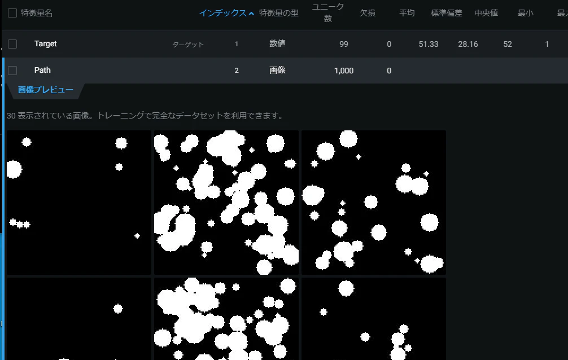The image size is (568, 360).
Task: Toggle the インデックス sort arrow icon
Action: coord(251,14)
